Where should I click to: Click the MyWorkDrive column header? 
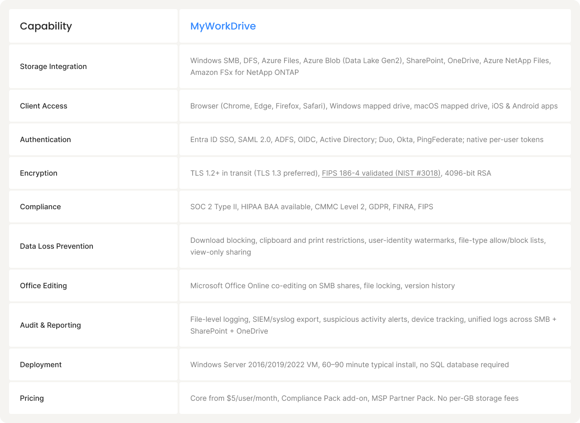223,26
